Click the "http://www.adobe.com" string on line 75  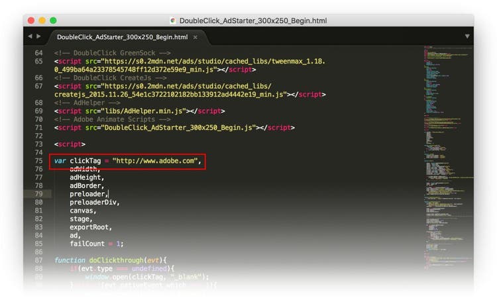(156, 161)
